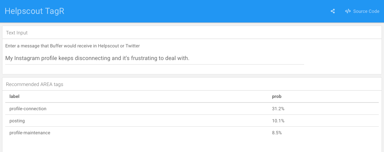The width and height of the screenshot is (384, 152).
Task: Click the Source Code code-brackets icon
Action: 348,11
